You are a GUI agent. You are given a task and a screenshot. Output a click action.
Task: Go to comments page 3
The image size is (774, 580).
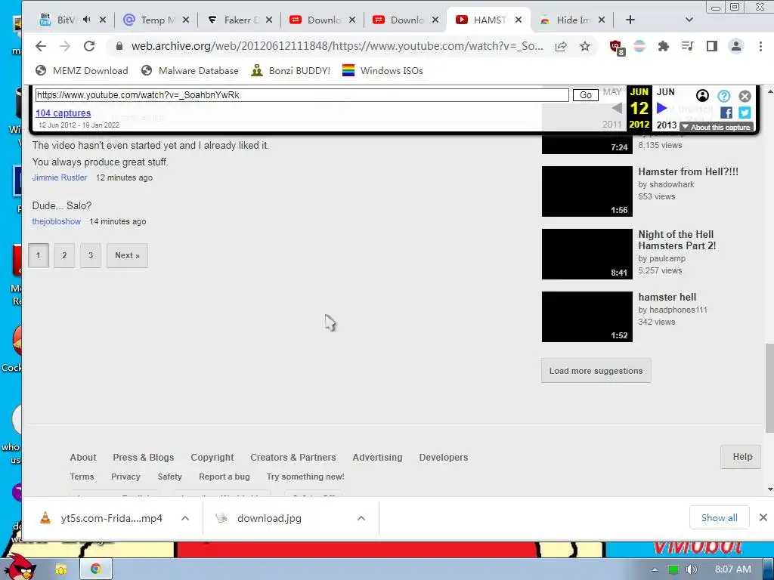coord(91,255)
